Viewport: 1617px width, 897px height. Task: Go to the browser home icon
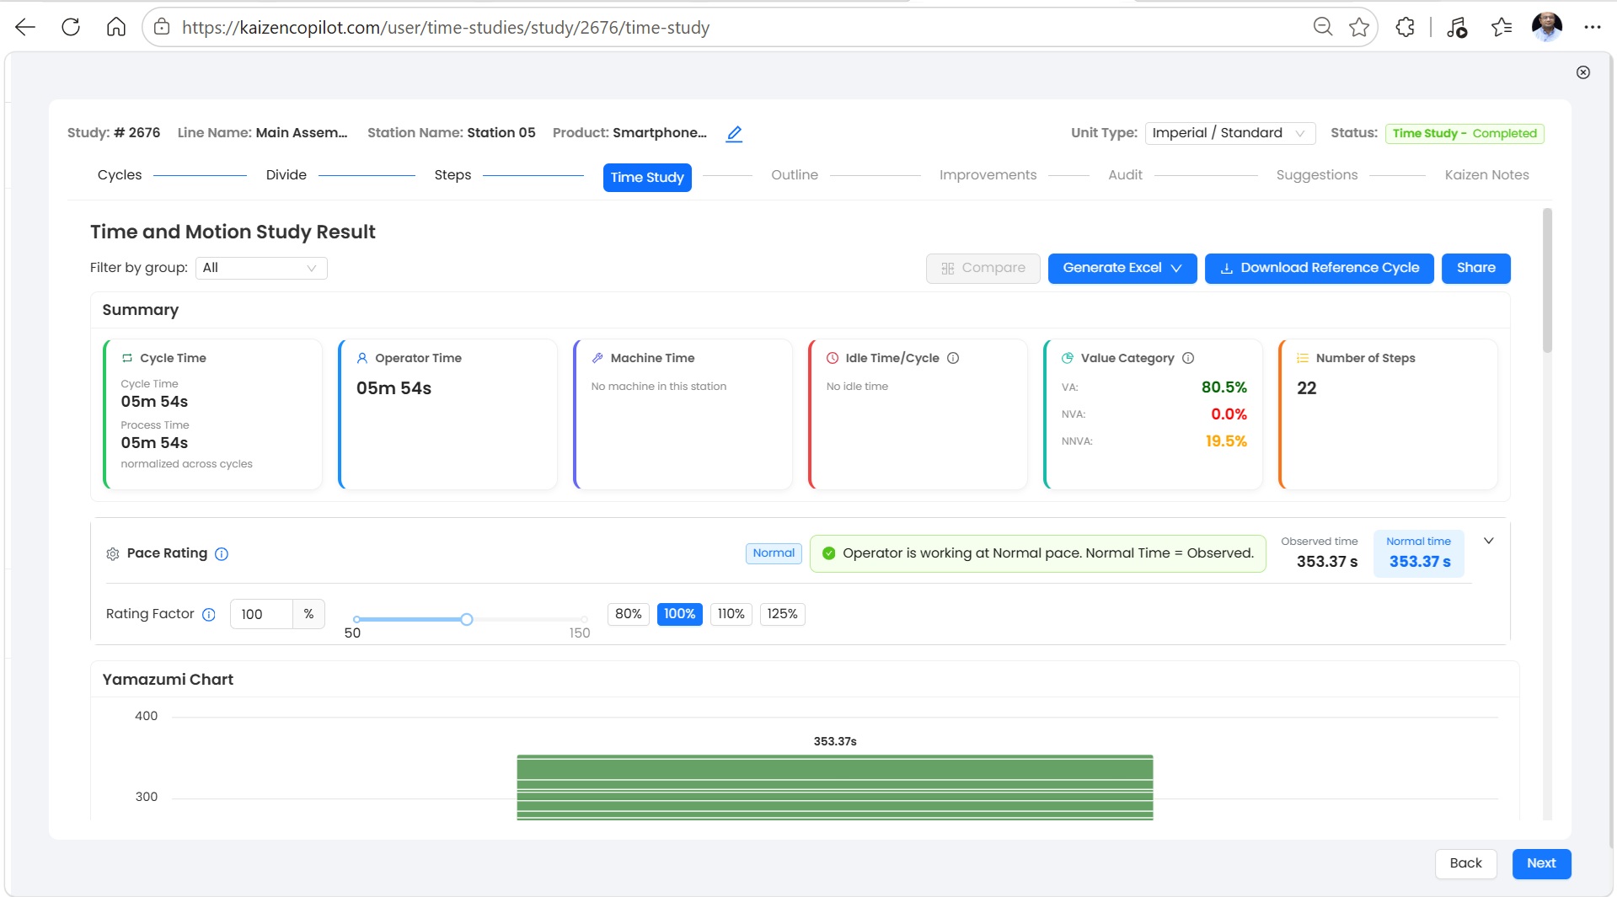(x=116, y=27)
